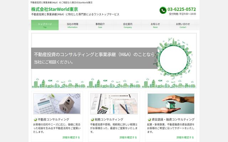This screenshot has width=228, height=142.
Task: Open the お知らせ News menu item
Action: (155, 25)
